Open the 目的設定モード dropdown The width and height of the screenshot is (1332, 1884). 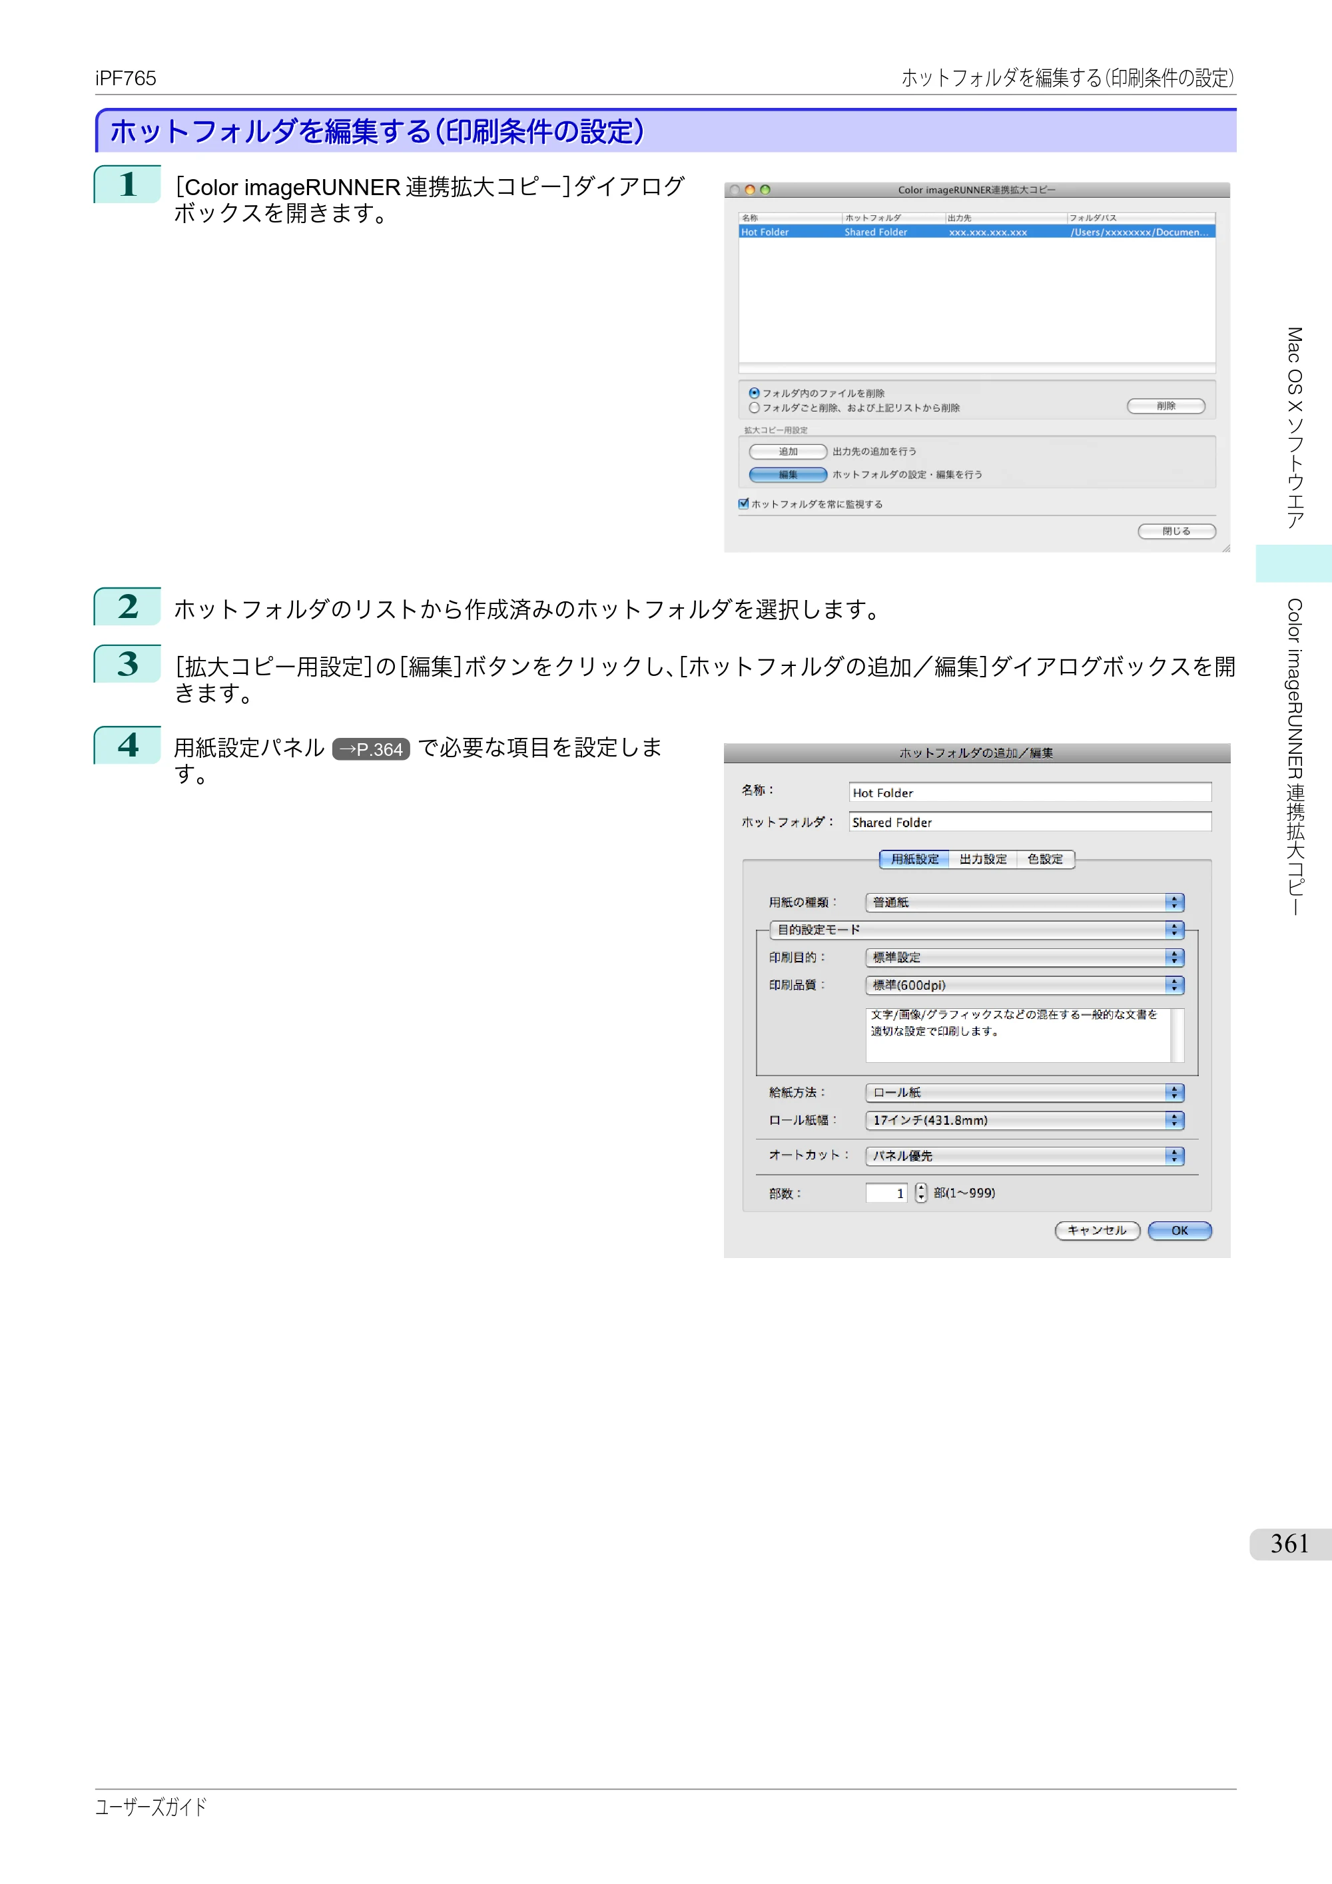coord(976,930)
